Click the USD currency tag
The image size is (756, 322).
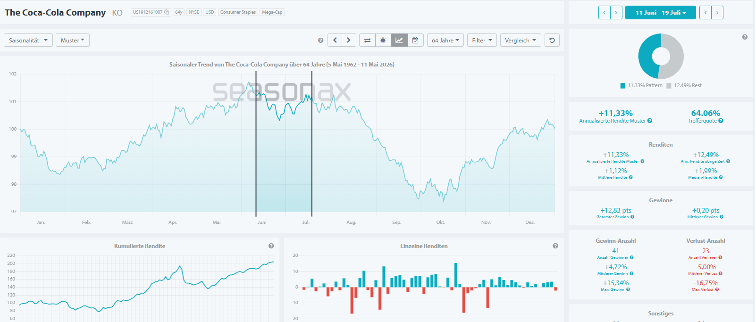[x=210, y=12]
